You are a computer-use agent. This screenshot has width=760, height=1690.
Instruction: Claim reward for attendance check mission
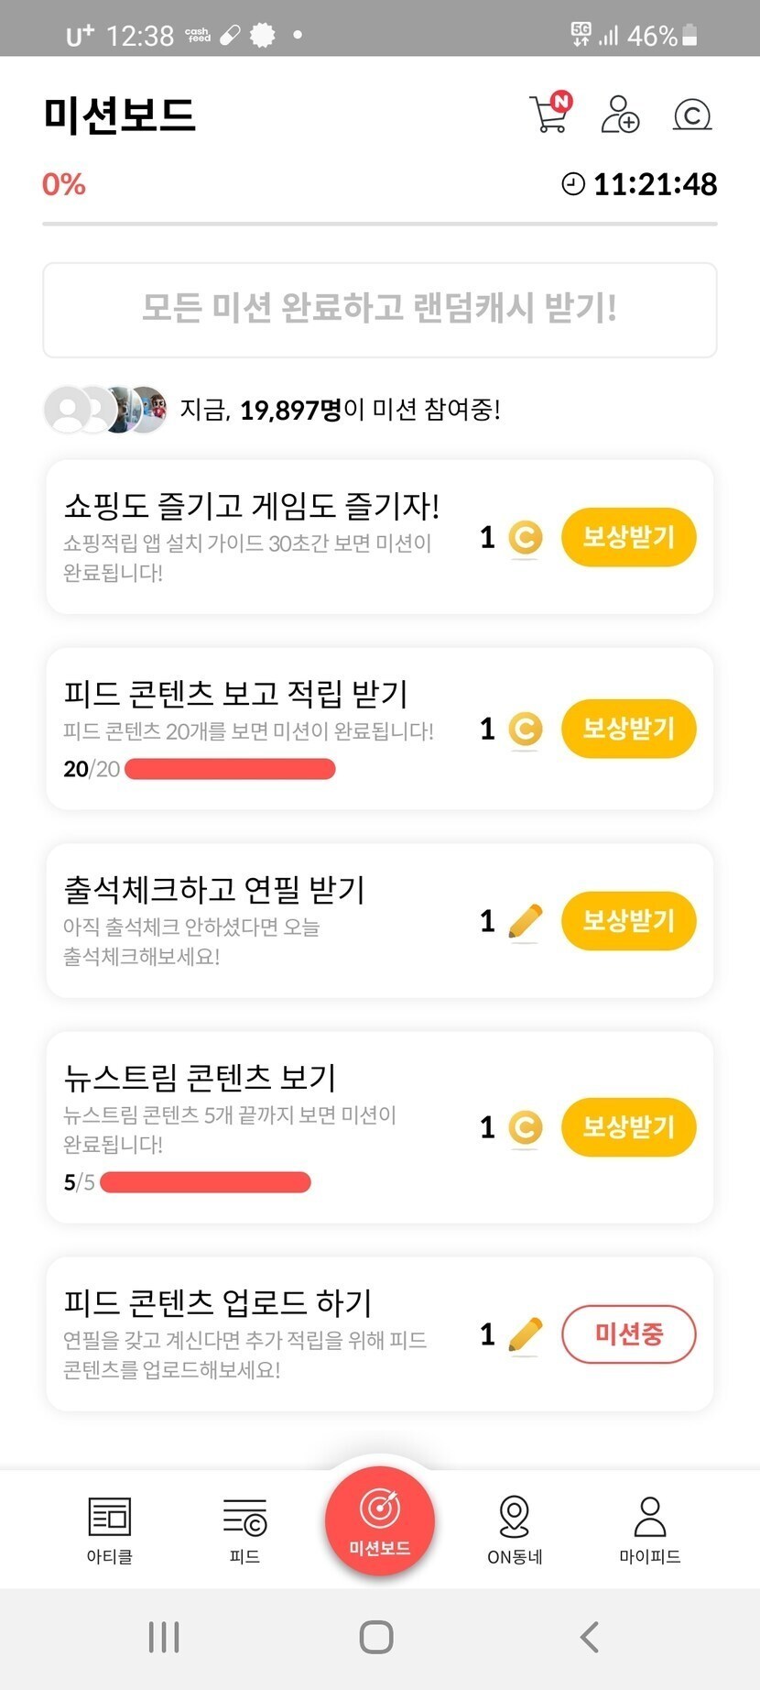[x=628, y=920]
